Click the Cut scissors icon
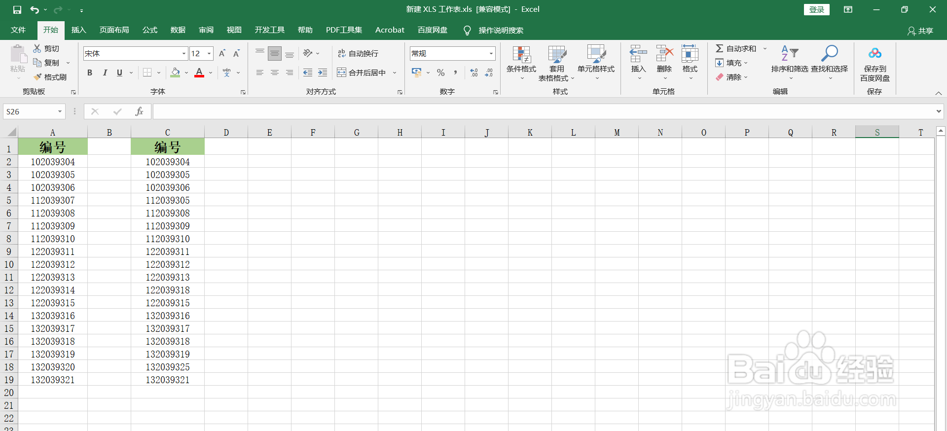Viewport: 947px width, 431px height. coord(37,48)
